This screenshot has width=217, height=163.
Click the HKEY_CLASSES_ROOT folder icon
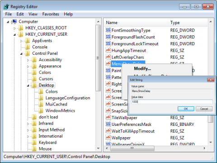click(x=21, y=28)
